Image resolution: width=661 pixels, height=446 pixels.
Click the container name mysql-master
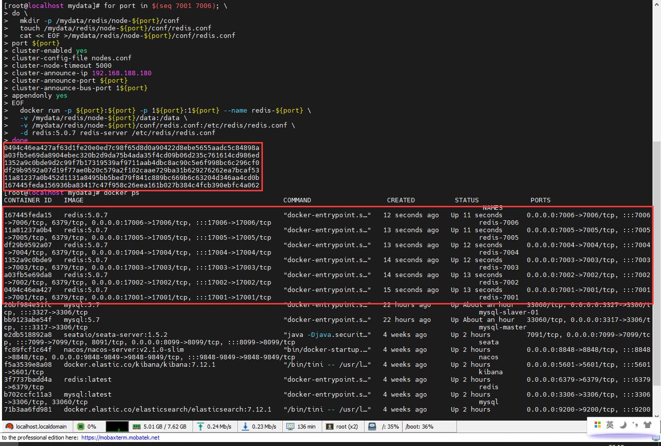[503, 327]
